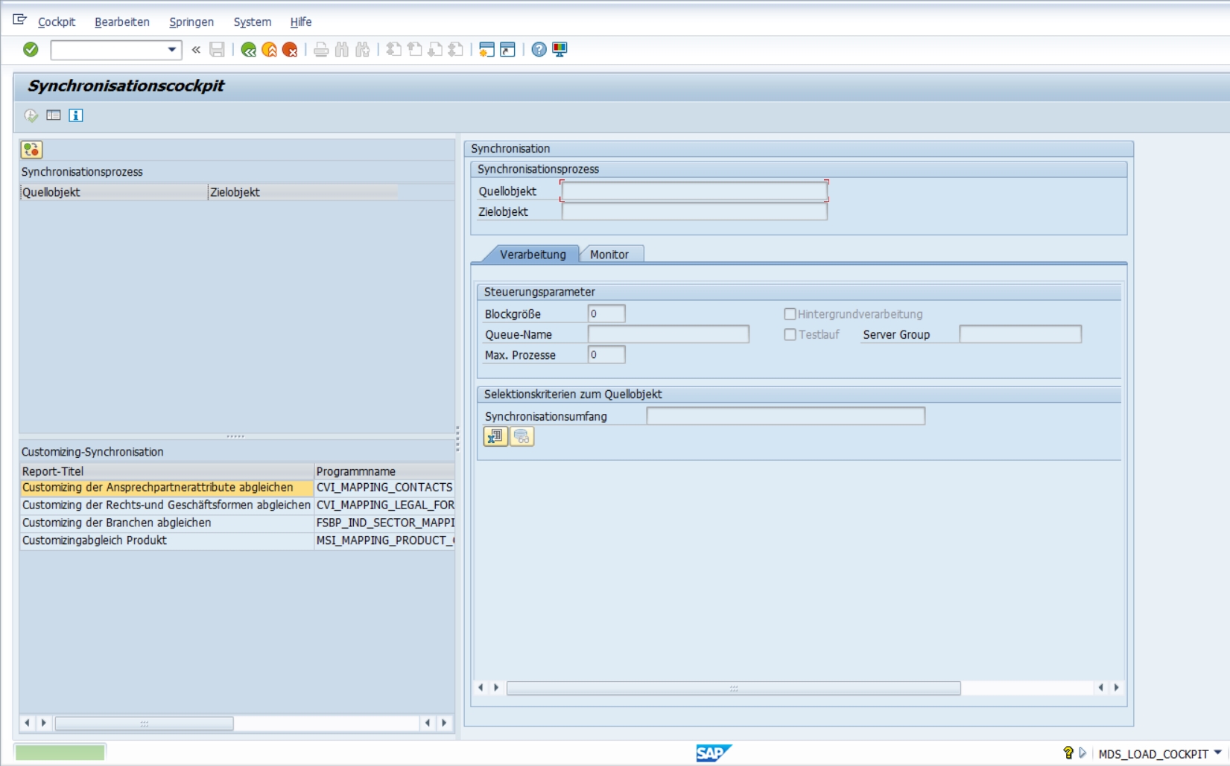Image resolution: width=1230 pixels, height=766 pixels.
Task: Click the Generate Shortcut icon
Action: 507,50
